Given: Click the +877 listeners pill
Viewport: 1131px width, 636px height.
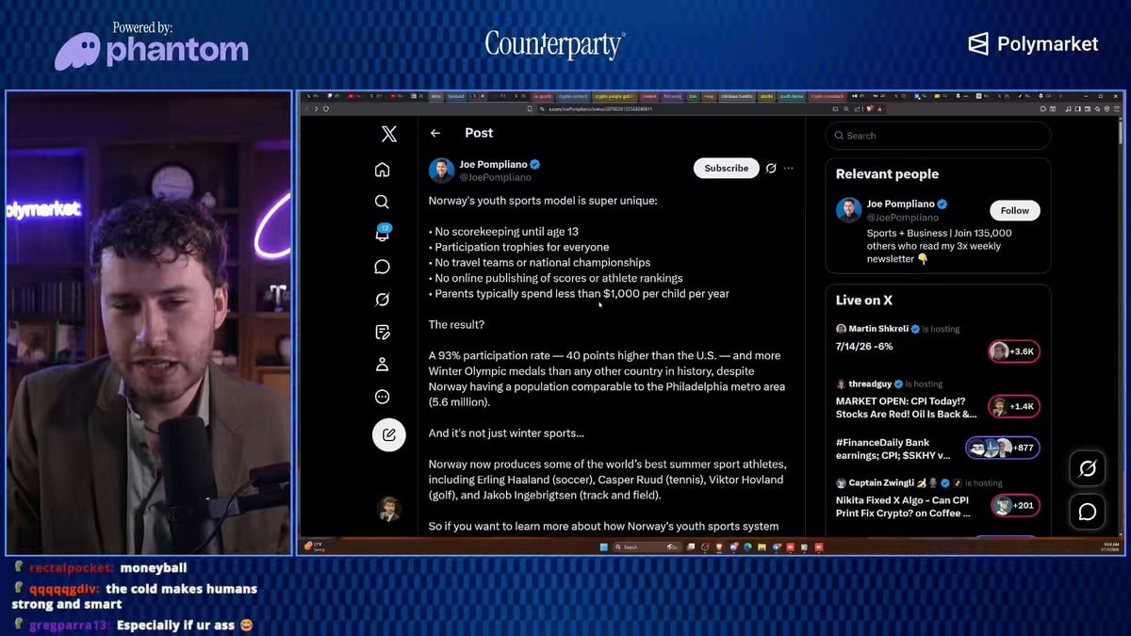Looking at the screenshot, I should click(x=1003, y=448).
